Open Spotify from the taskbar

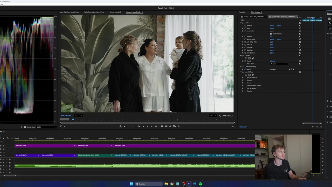[200, 184]
